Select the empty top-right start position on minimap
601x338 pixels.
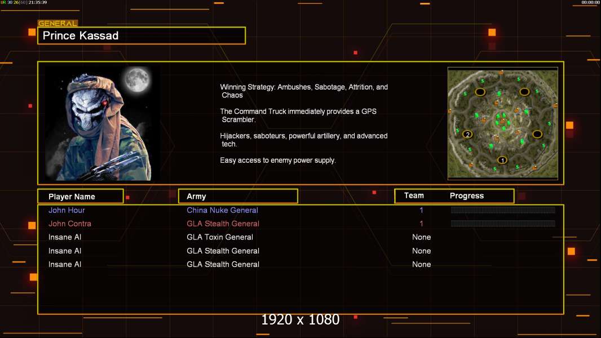(524, 92)
